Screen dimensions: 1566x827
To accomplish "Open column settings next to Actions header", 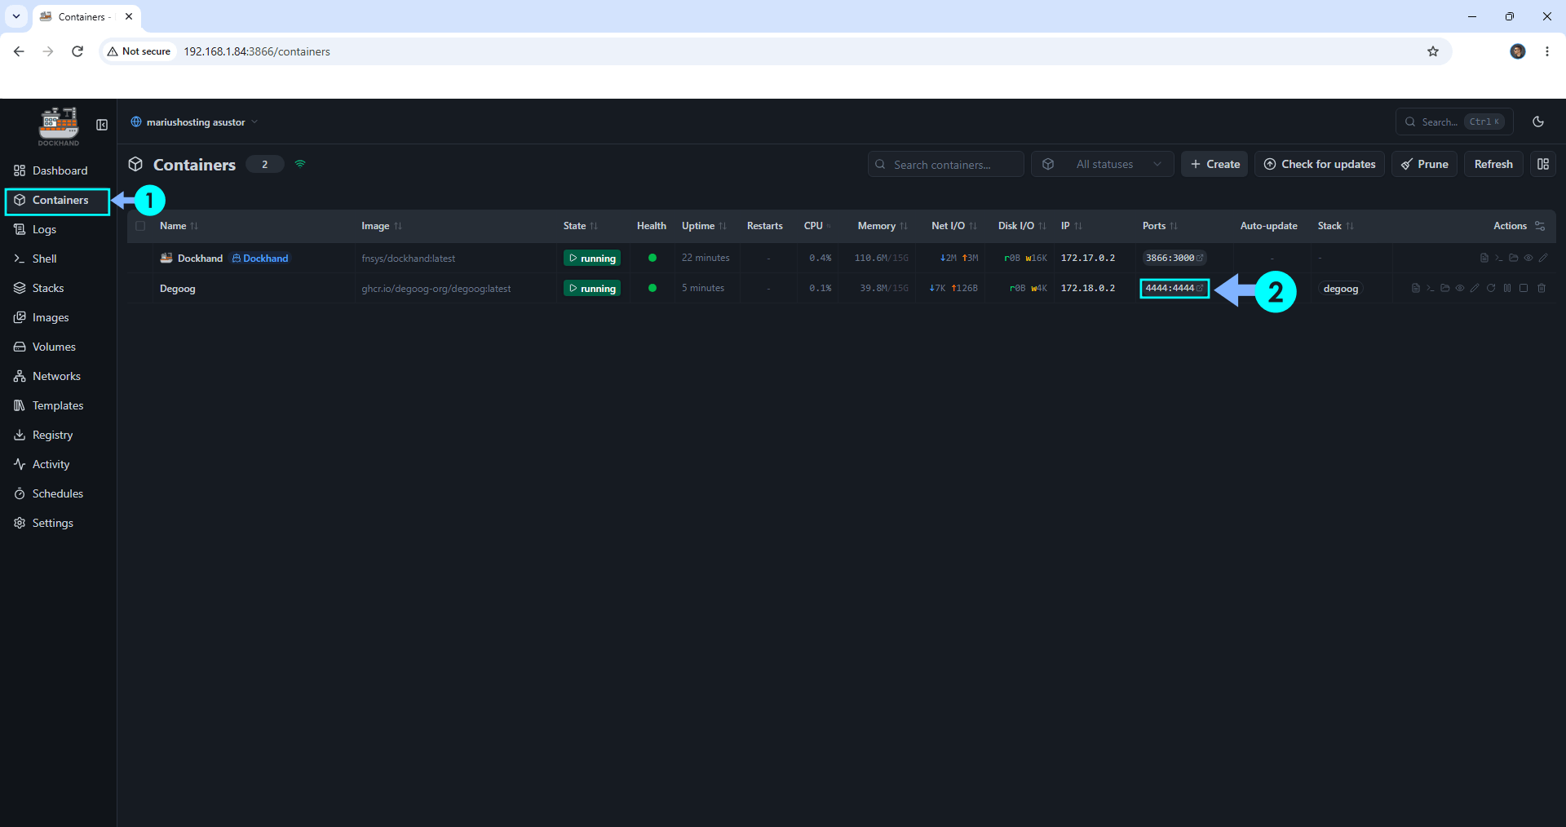I will click(x=1540, y=226).
